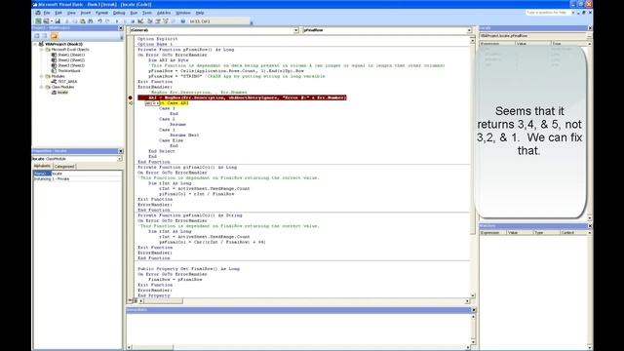Click Toggle Folders icon in Project panel
Screen dimensions: 624x351
(x=55, y=36)
